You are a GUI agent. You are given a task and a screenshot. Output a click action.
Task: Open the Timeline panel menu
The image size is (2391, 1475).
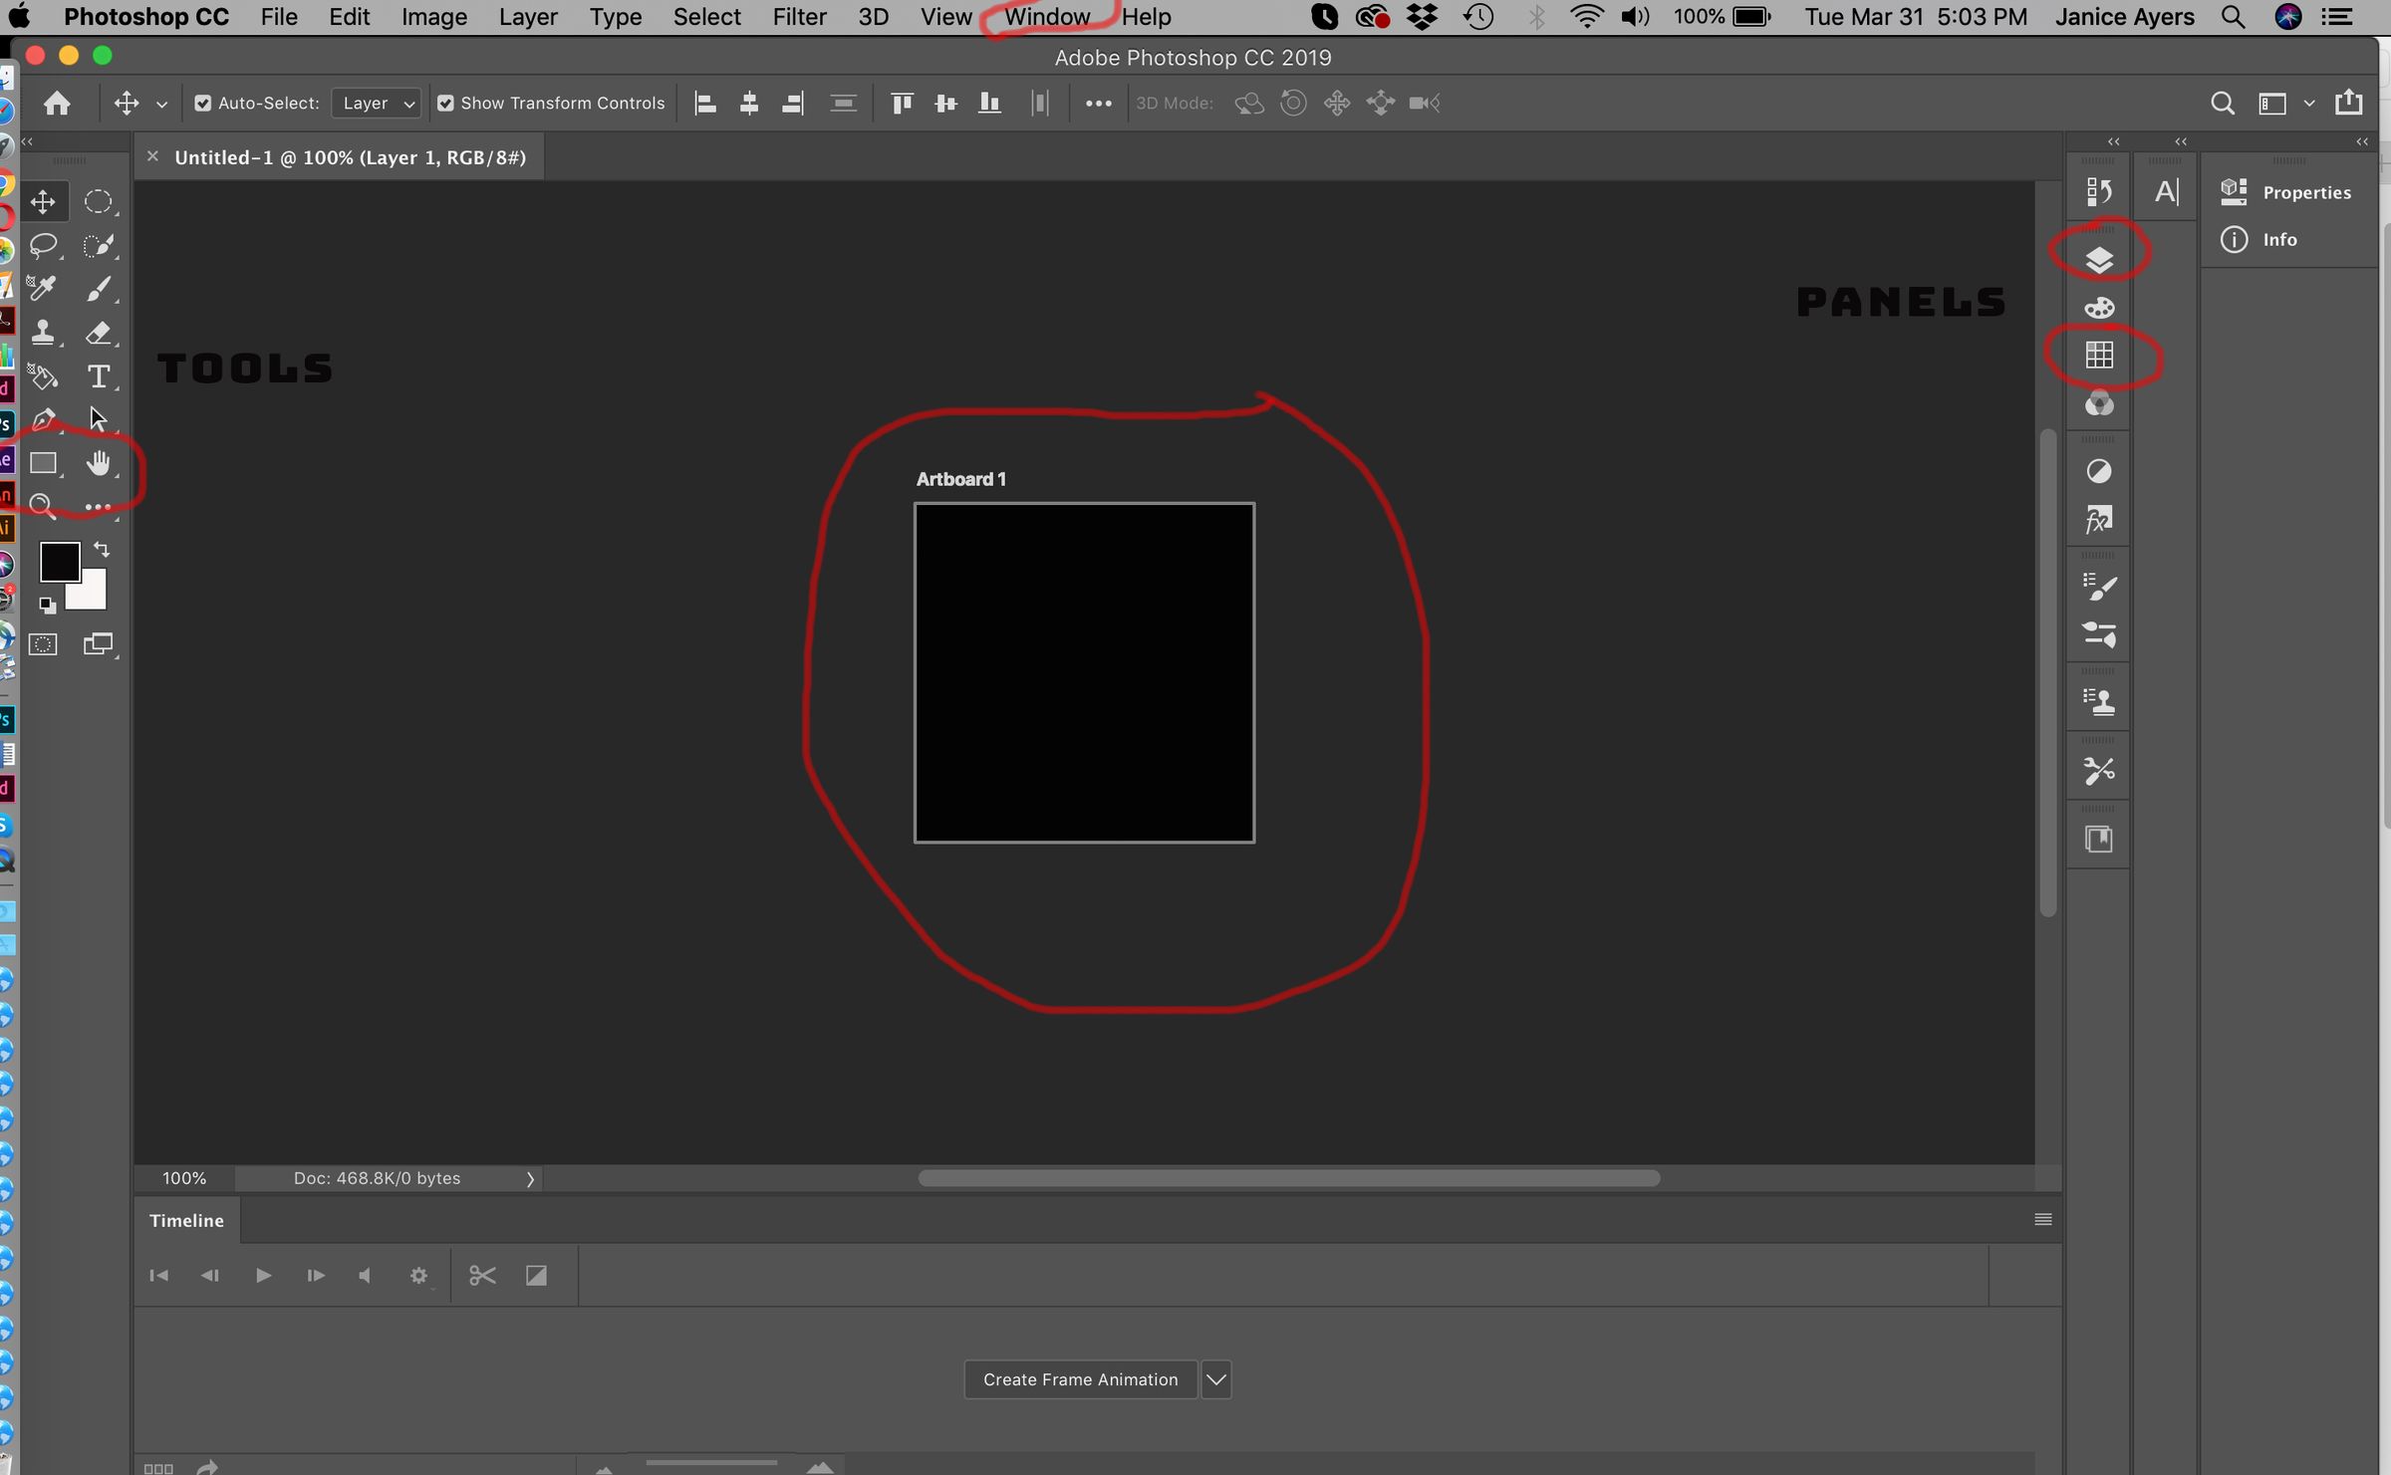[2042, 1220]
